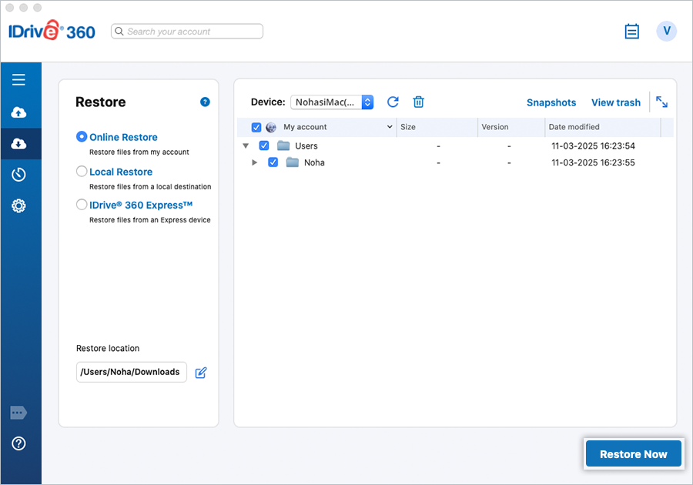The width and height of the screenshot is (693, 485).
Task: Collapse the Users folder tree
Action: click(x=246, y=145)
